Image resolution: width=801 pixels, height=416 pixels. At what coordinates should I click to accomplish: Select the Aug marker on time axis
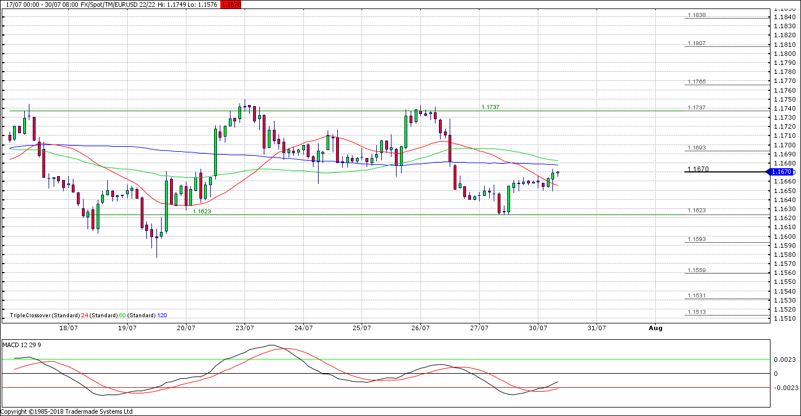click(655, 328)
